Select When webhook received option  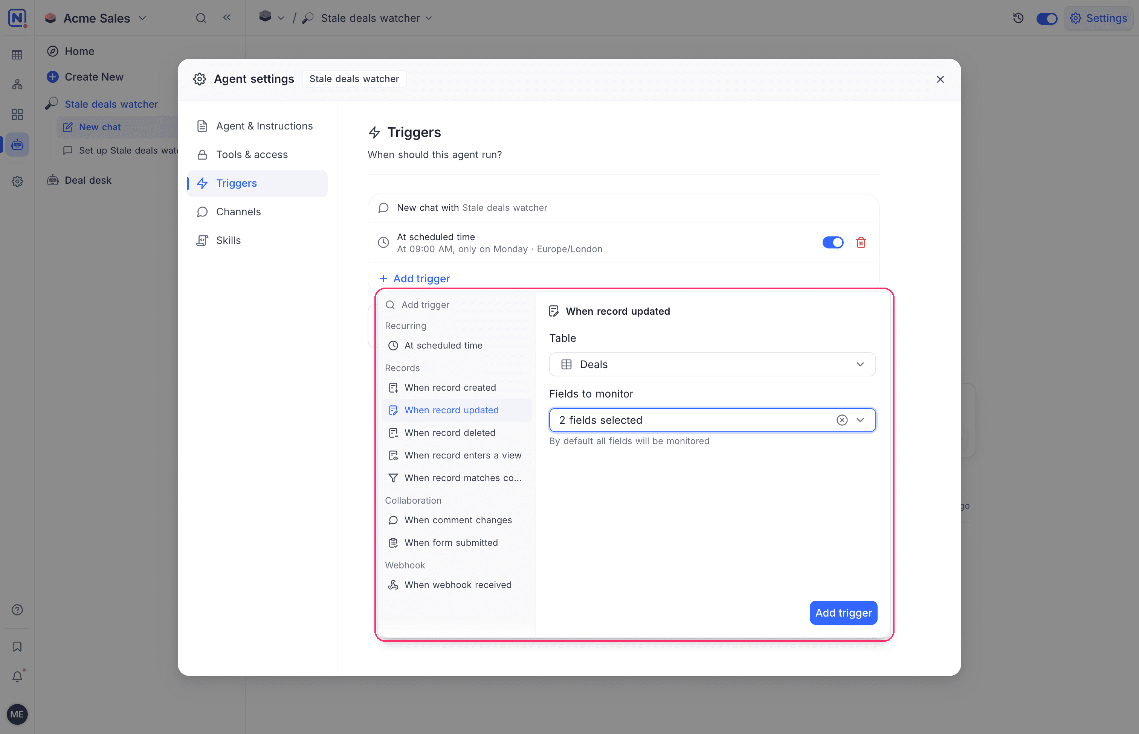[x=457, y=585]
